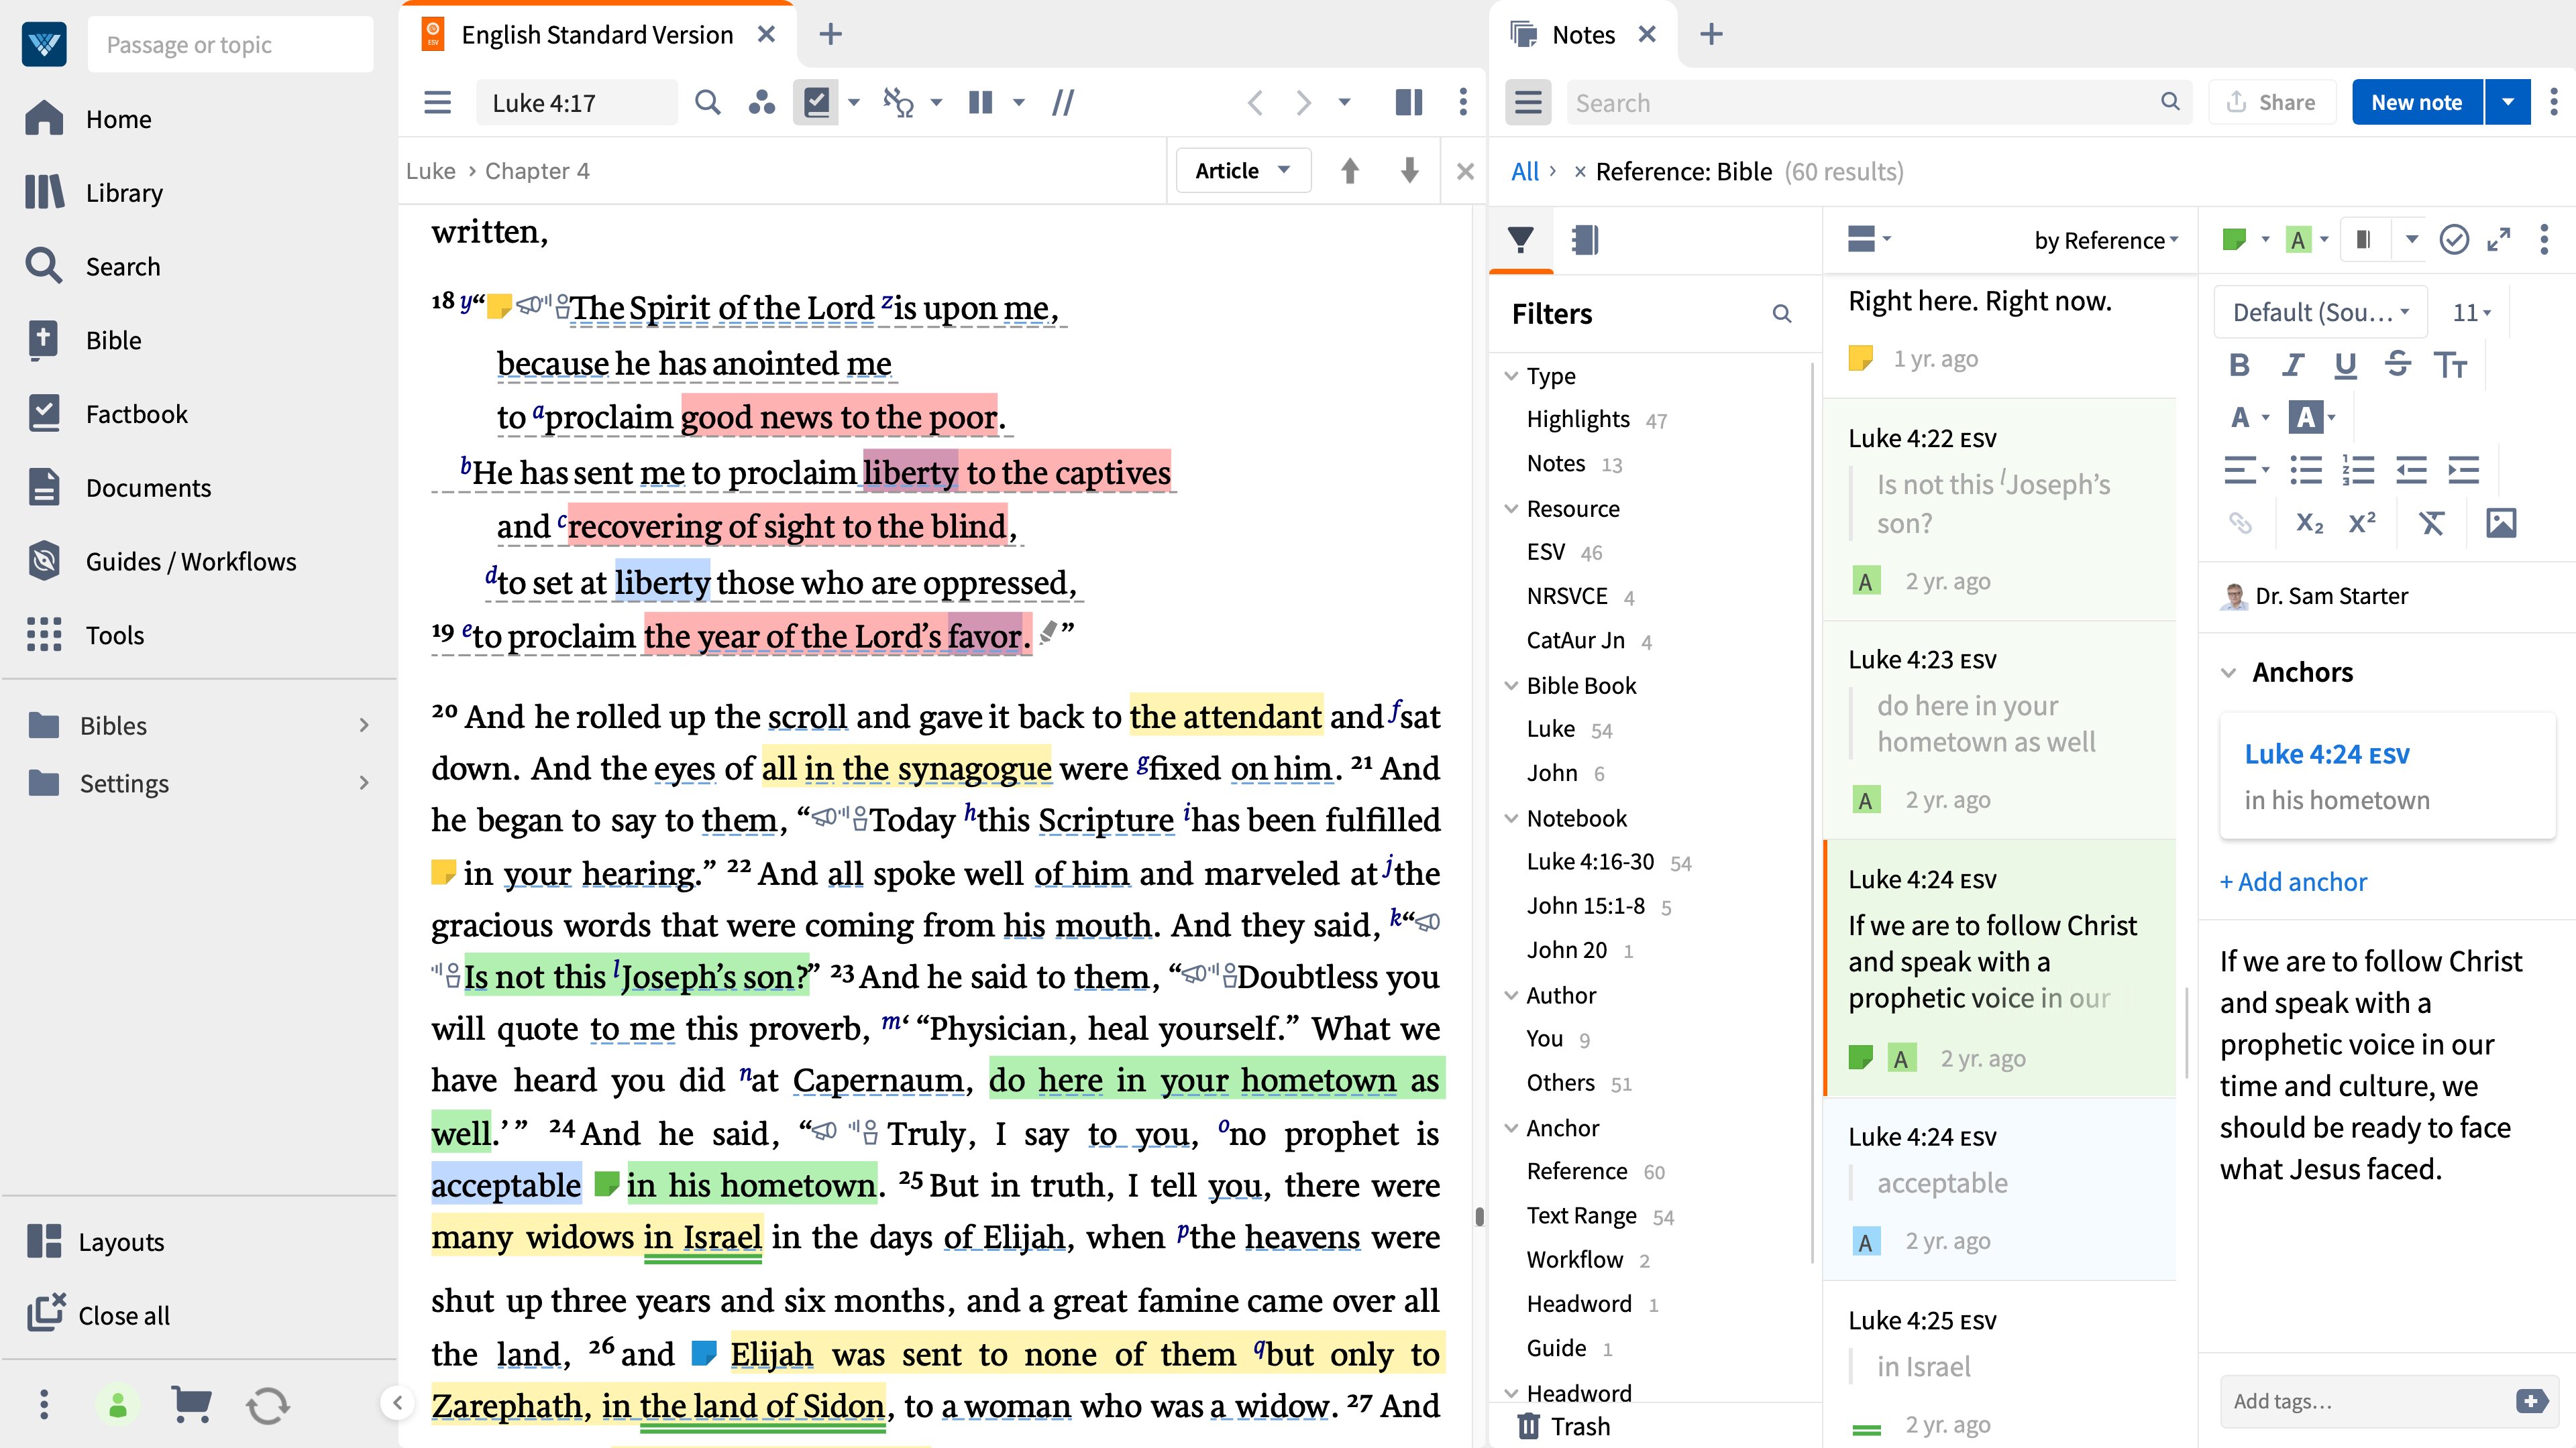Open the user account avatar
This screenshot has height=1448, width=2576.
(x=118, y=1405)
